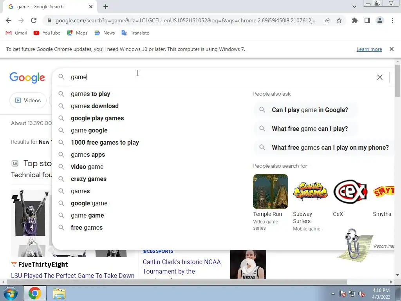This screenshot has width=401, height=301.
Task: Click the Clippy paperclip assistant
Action: pyautogui.click(x=354, y=245)
